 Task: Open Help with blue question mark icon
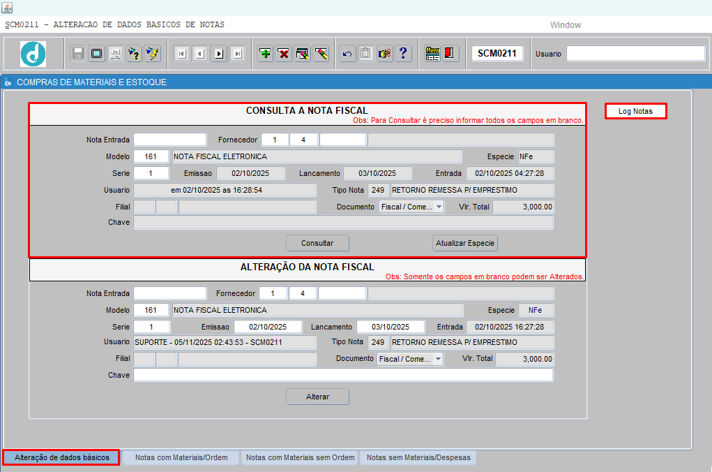click(x=403, y=54)
